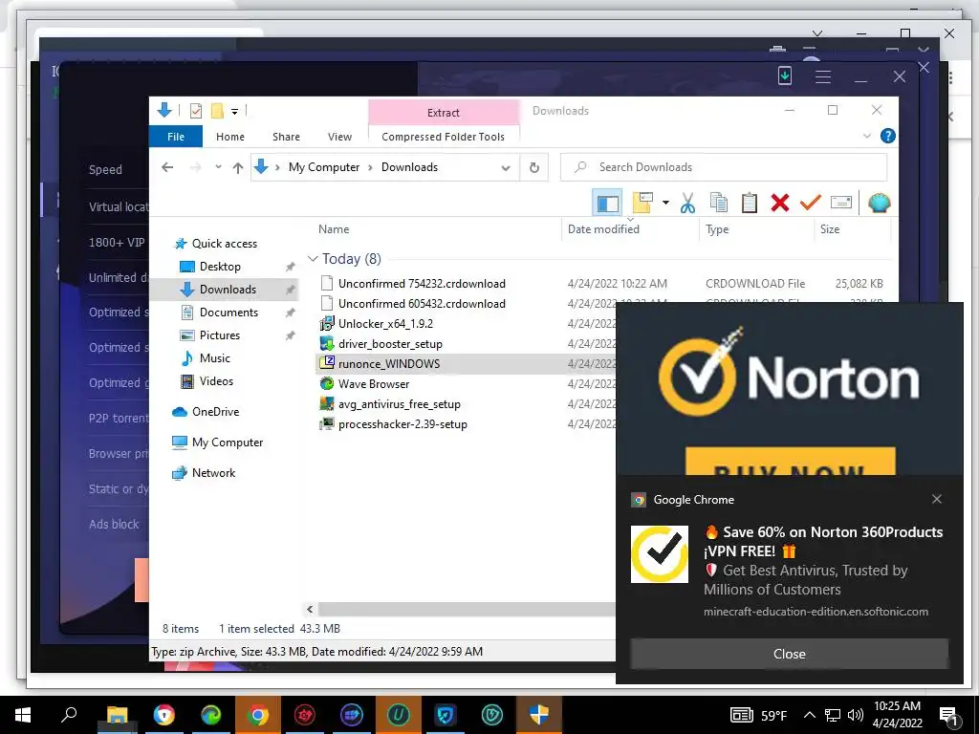Open OneDrive in navigation pane
This screenshot has width=979, height=734.
215,411
